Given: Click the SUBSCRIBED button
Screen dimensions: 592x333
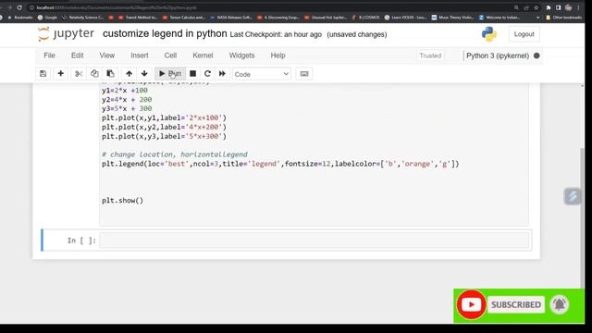Looking at the screenshot, I should 516,304.
